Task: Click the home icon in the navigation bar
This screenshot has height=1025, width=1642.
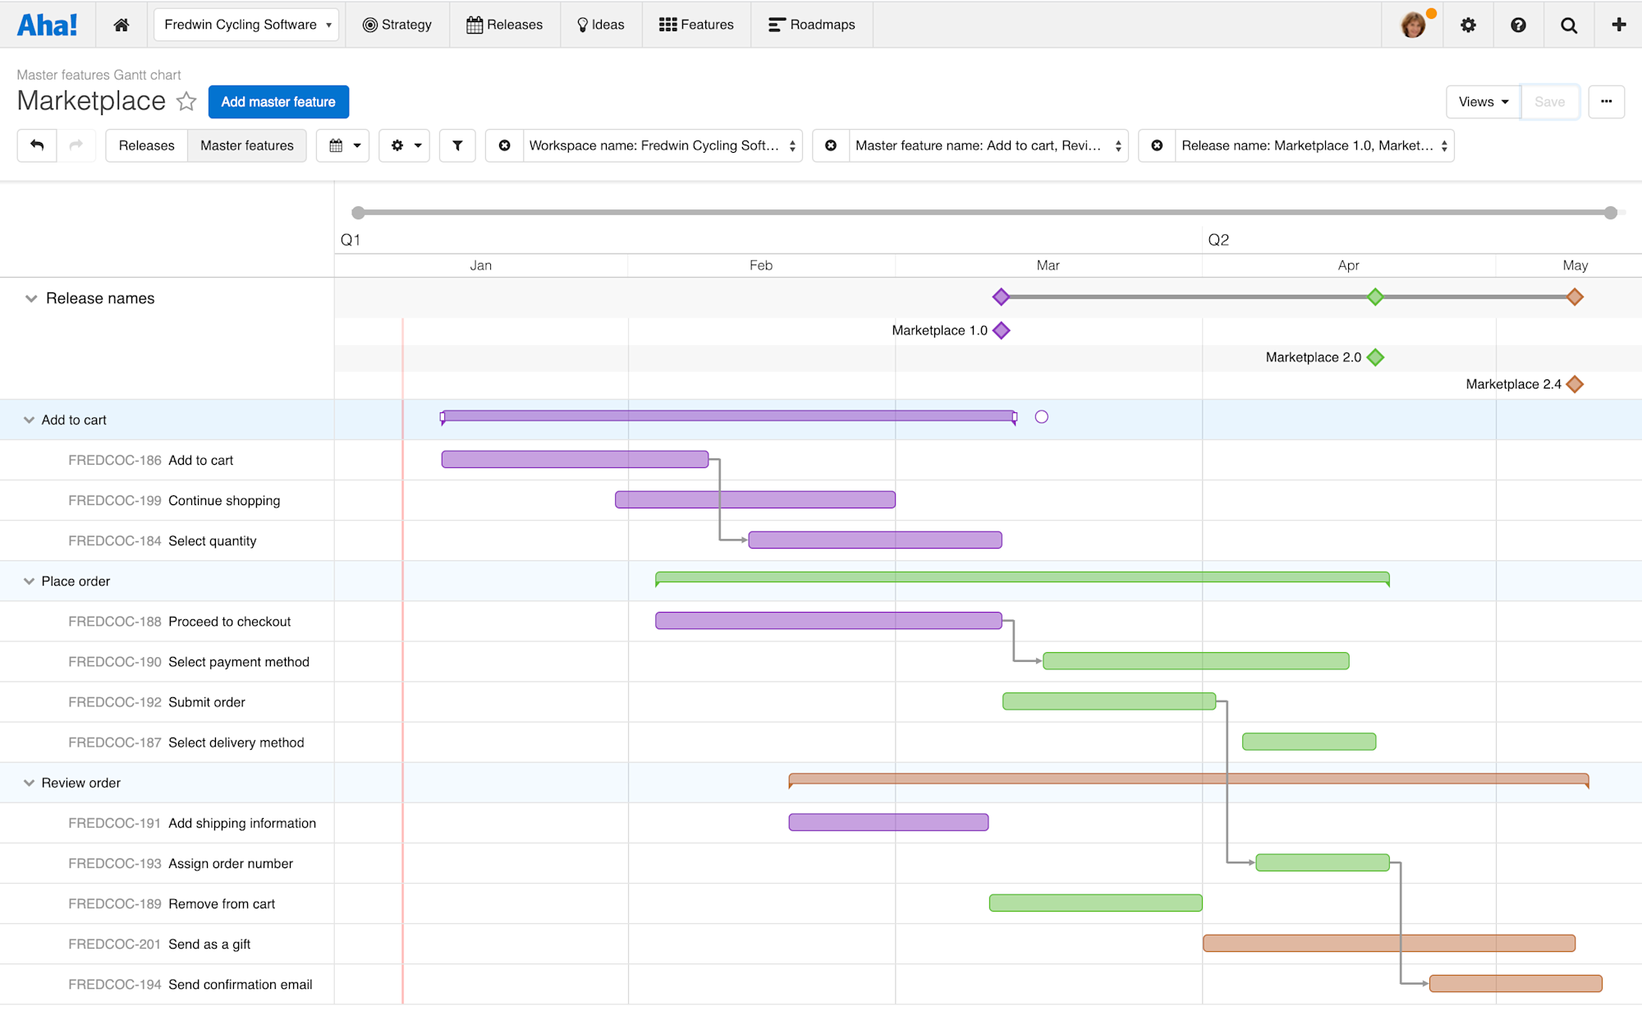Action: 121,25
